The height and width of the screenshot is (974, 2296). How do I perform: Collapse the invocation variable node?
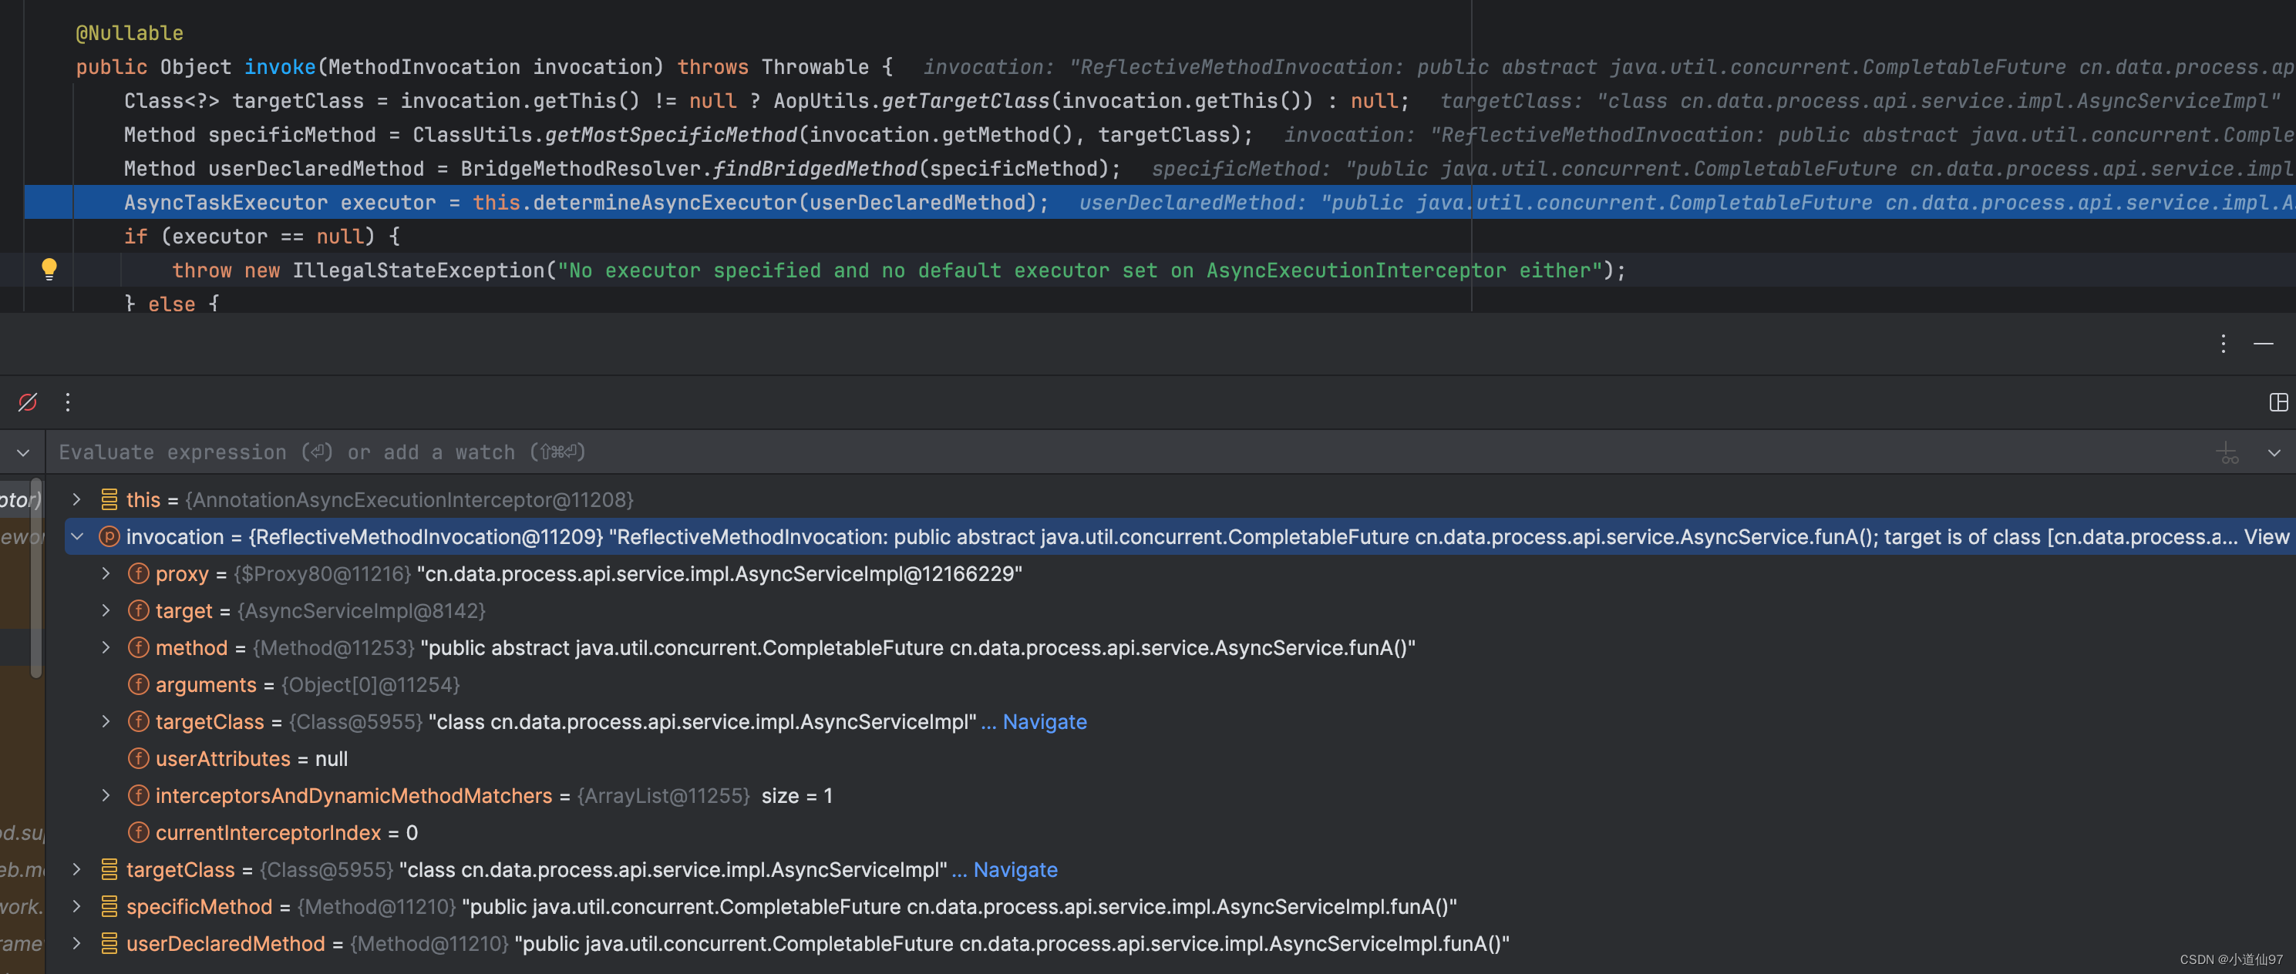[76, 536]
